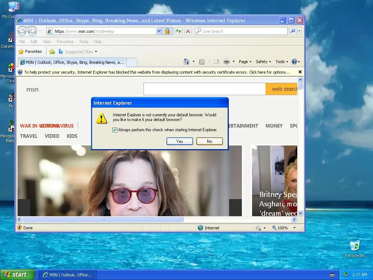This screenshot has width=373, height=280.
Task: Click the Help question mark icon
Action: pyautogui.click(x=294, y=62)
